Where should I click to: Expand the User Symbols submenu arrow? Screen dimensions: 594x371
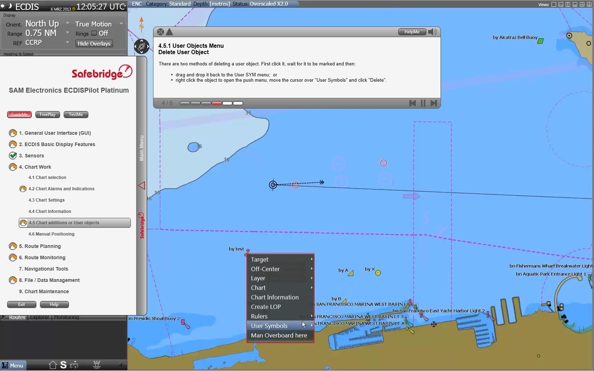pos(311,326)
